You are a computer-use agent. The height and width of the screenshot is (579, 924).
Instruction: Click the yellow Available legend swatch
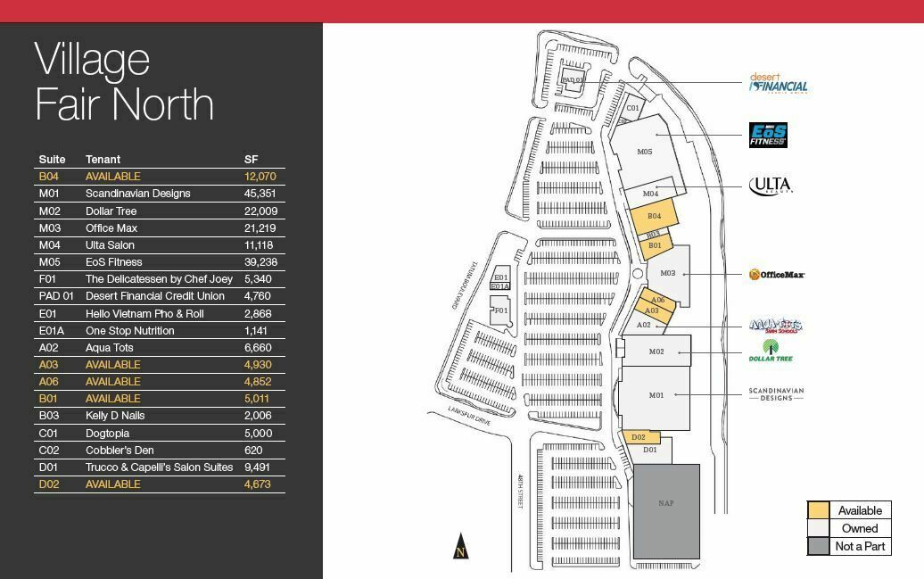tap(818, 510)
